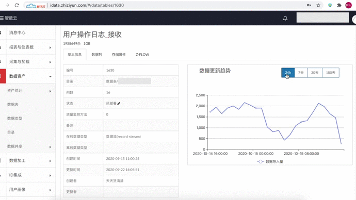Screen dimensions: 356x200
Task: Click creation time 2020-09-15 11:00:25
Action: click(123, 158)
